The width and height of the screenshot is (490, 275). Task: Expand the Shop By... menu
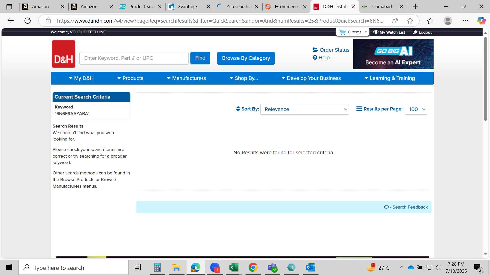point(244,78)
